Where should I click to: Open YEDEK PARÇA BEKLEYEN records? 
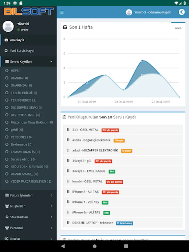pos(29,181)
